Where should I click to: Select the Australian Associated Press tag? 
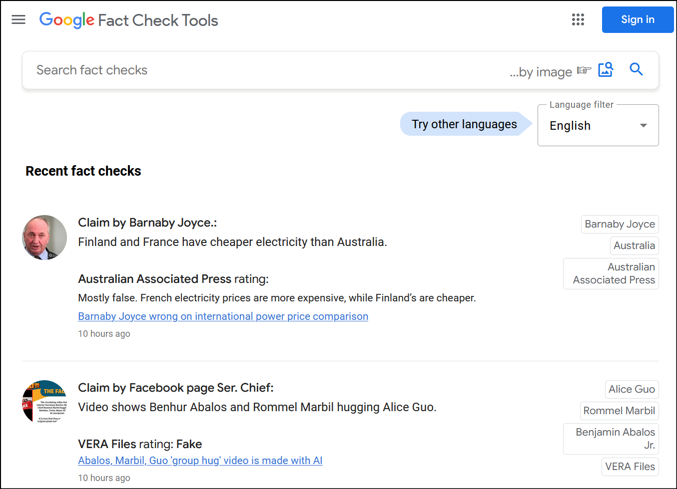click(x=611, y=273)
